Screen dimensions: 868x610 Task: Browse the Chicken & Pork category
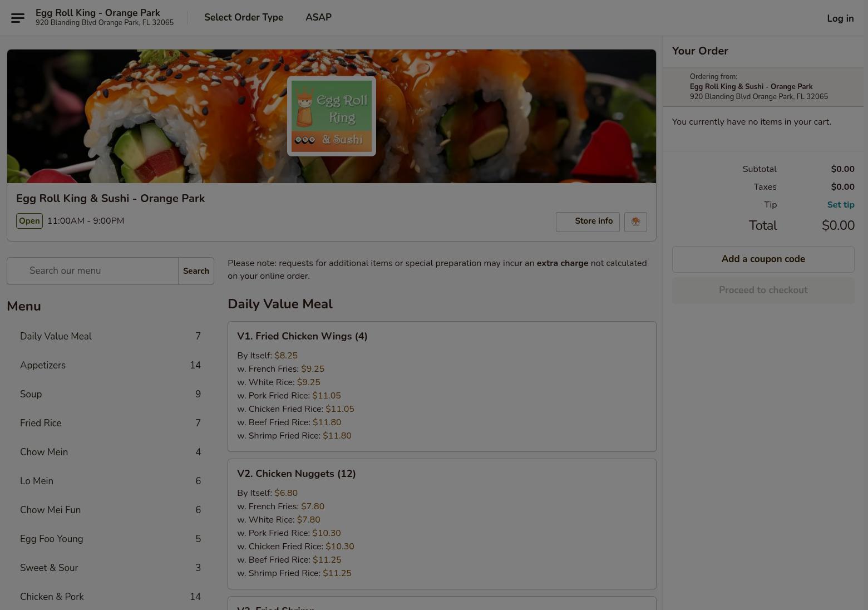point(110,597)
